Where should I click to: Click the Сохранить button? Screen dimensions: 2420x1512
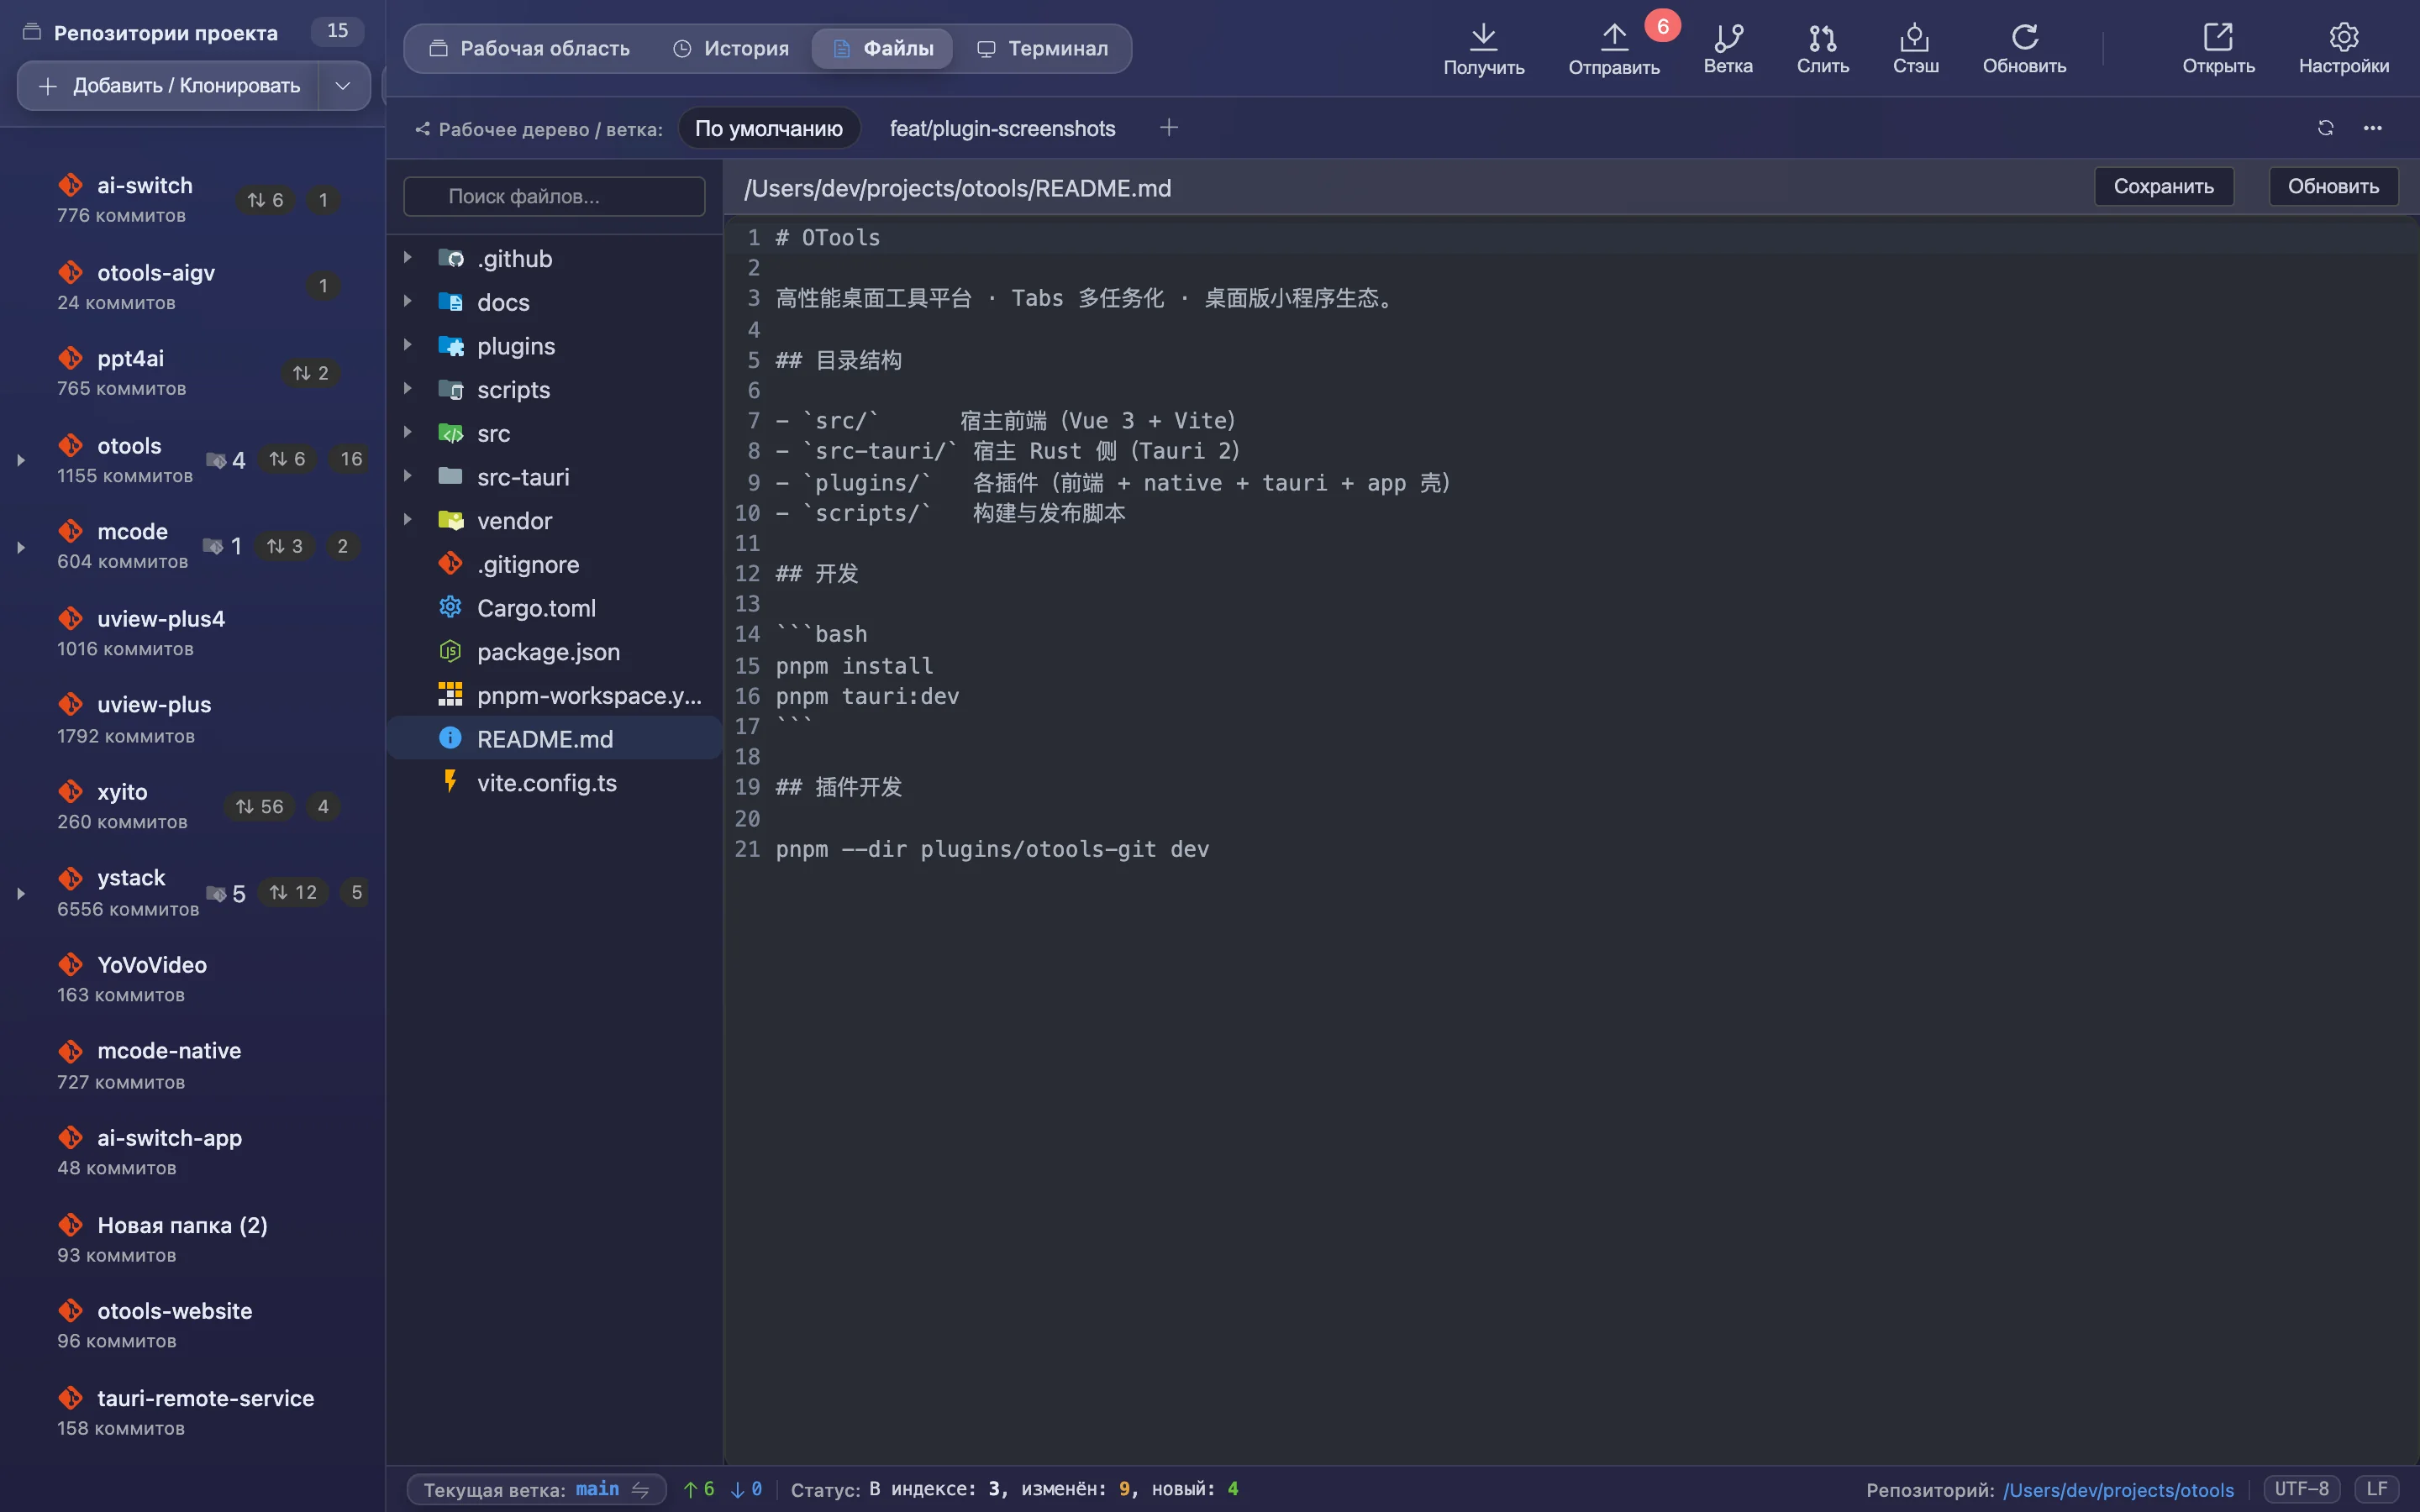tap(2163, 187)
